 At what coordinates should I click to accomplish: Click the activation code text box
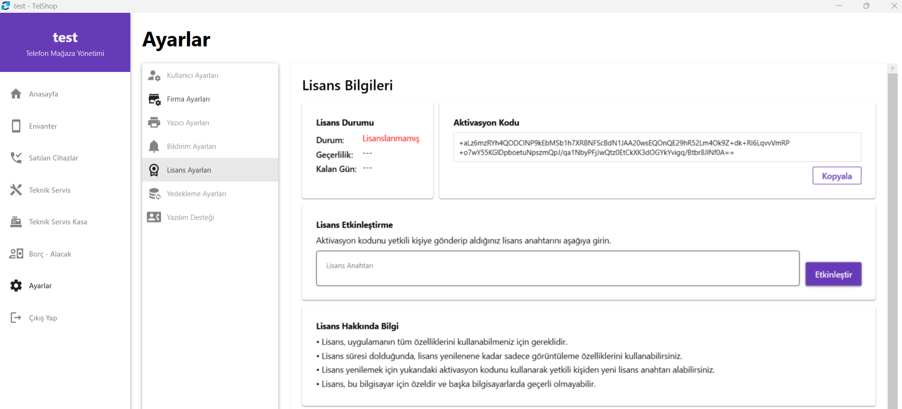[x=657, y=148]
